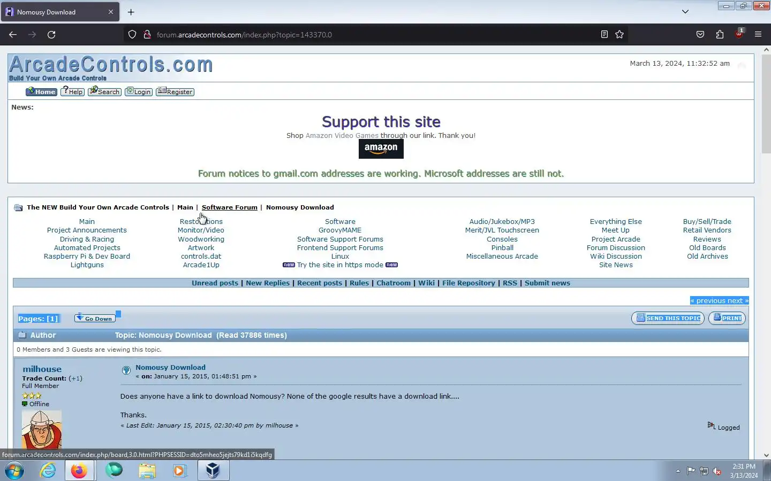Open Firefox application hamburger menu

(758, 34)
